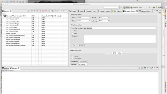The width and height of the screenshot is (167, 94).
Task: Open the Data telephony status dropdown
Action: (83, 21)
